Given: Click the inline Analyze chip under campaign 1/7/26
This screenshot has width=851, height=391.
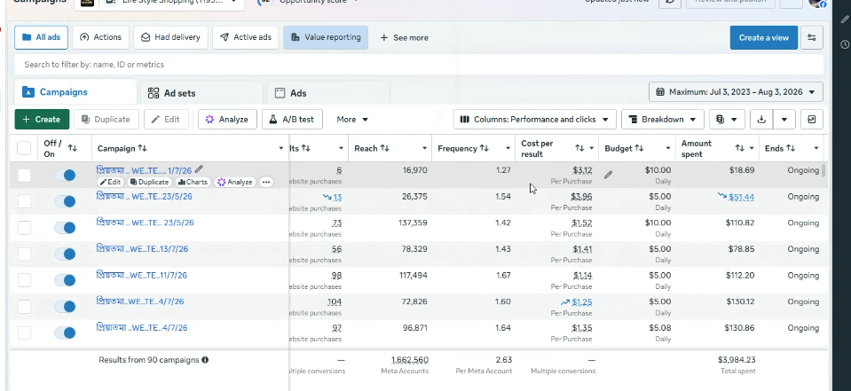Looking at the screenshot, I should point(234,183).
